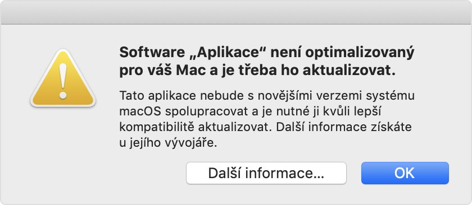The width and height of the screenshot is (472, 205).
Task: Open the "Další informace…" button
Action: (x=266, y=173)
